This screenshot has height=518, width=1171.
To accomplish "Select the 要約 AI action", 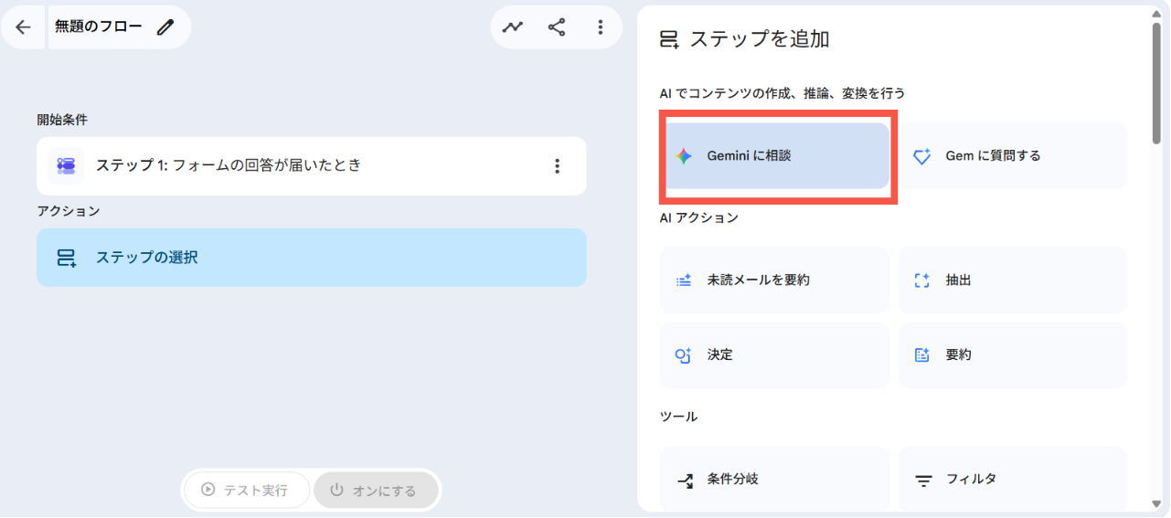I will coord(1013,355).
